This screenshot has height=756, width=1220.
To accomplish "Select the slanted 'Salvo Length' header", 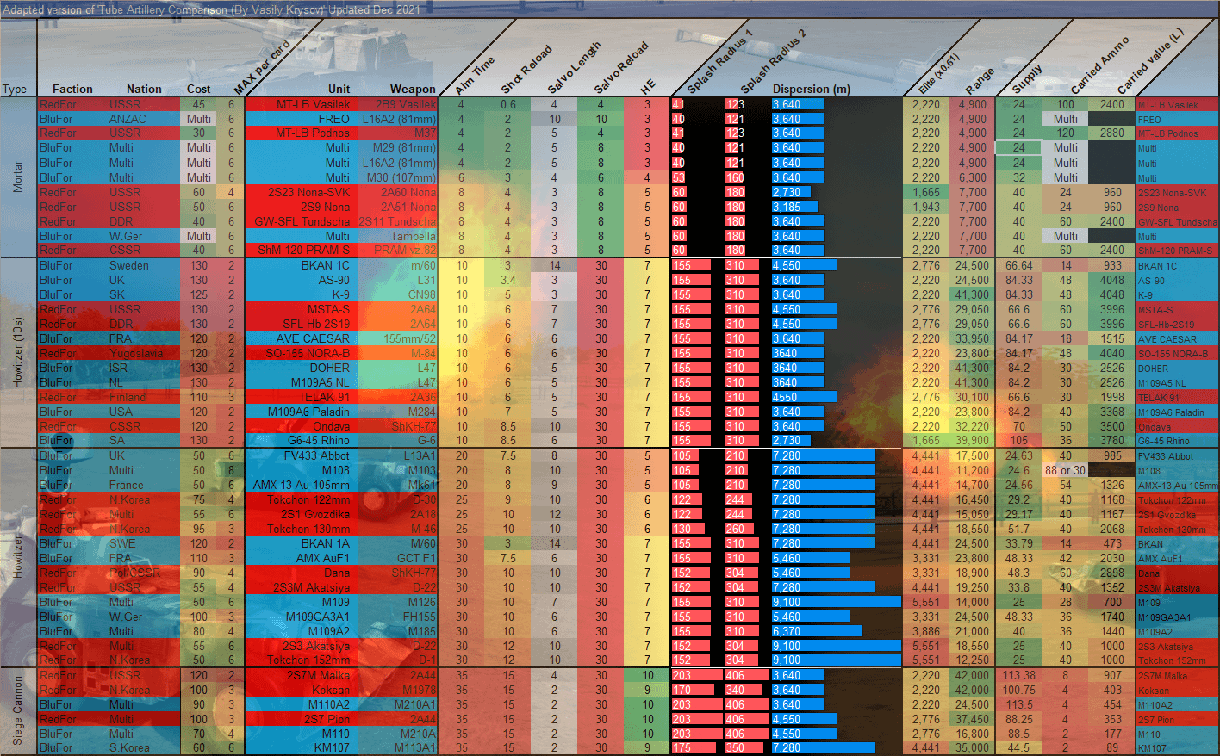I will tap(574, 67).
